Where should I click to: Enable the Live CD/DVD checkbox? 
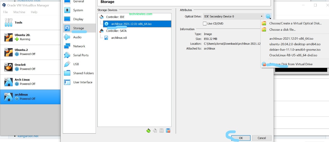pyautogui.click(x=205, y=24)
